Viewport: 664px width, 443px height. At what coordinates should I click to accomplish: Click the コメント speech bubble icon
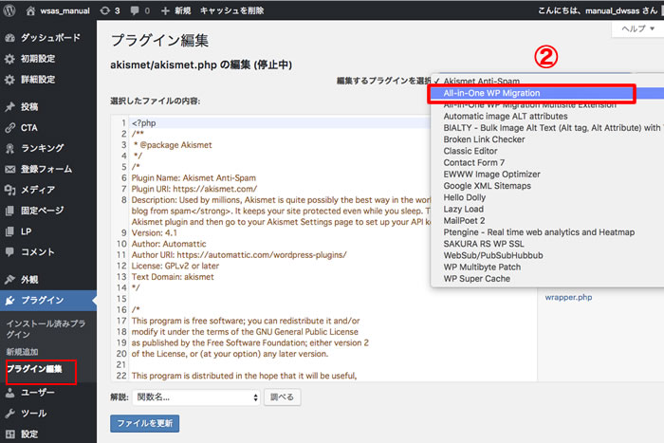tap(9, 252)
